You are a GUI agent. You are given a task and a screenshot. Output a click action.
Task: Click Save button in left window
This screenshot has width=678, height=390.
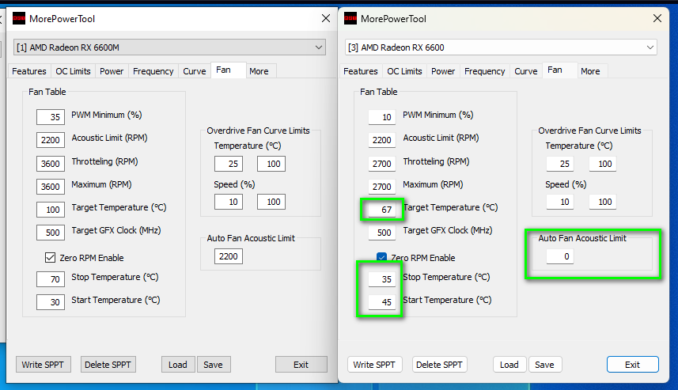click(214, 365)
